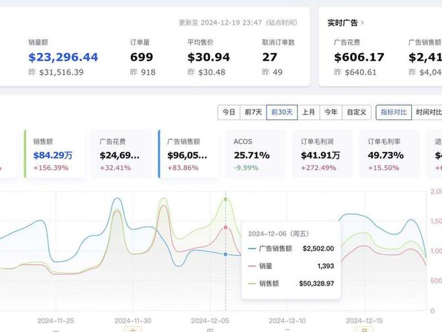The image size is (442, 332).
Task: Select the 前30天 time range tab
Action: [282, 112]
